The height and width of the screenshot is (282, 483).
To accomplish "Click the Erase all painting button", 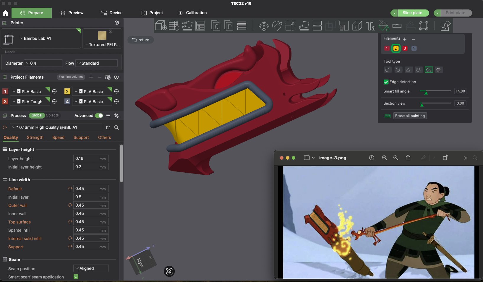I will pos(410,116).
